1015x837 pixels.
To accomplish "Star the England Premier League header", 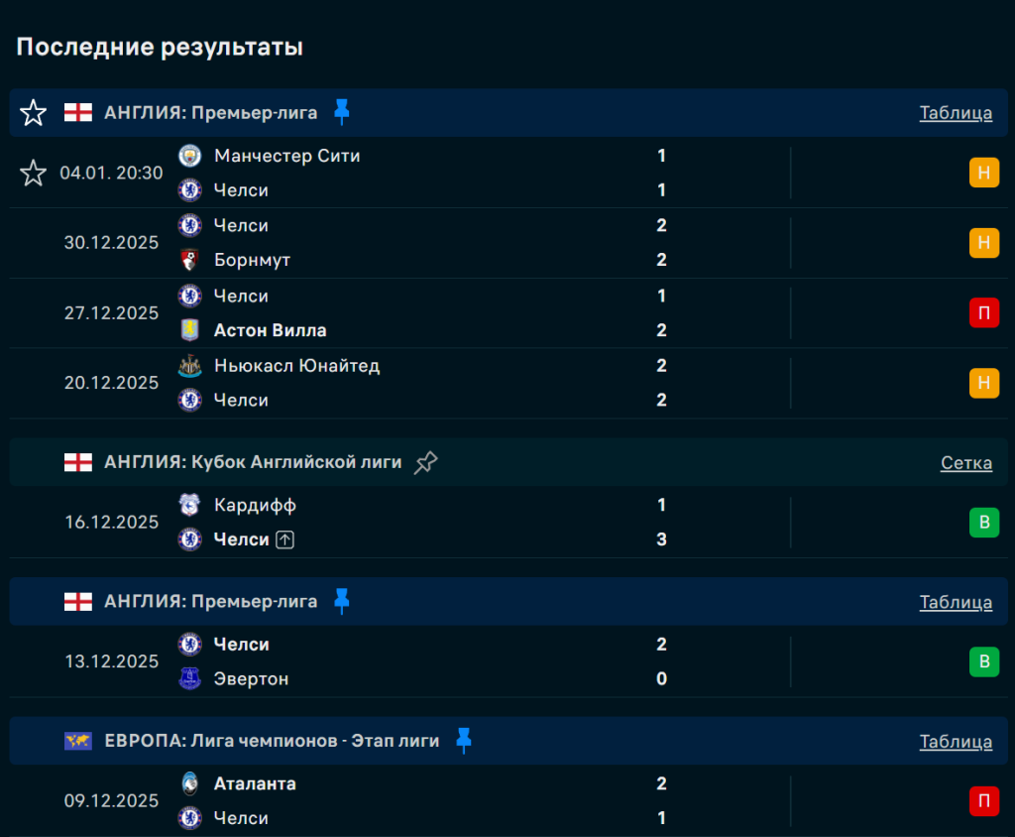I will pos(33,113).
